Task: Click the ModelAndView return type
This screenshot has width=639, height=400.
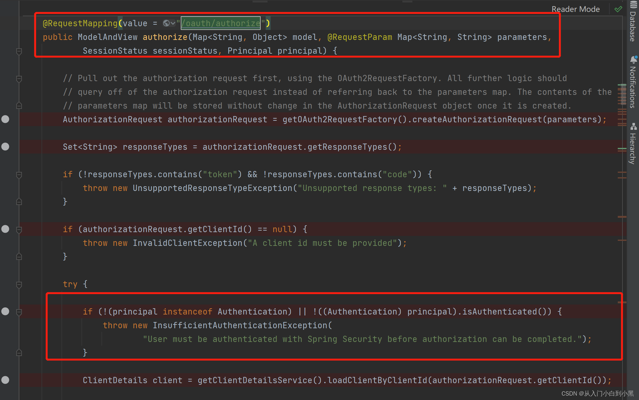Action: (x=108, y=37)
